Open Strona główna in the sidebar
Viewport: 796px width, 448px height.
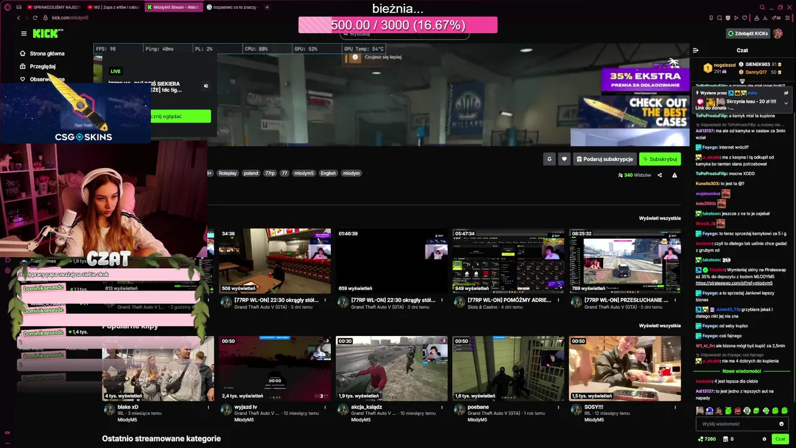pos(42,54)
